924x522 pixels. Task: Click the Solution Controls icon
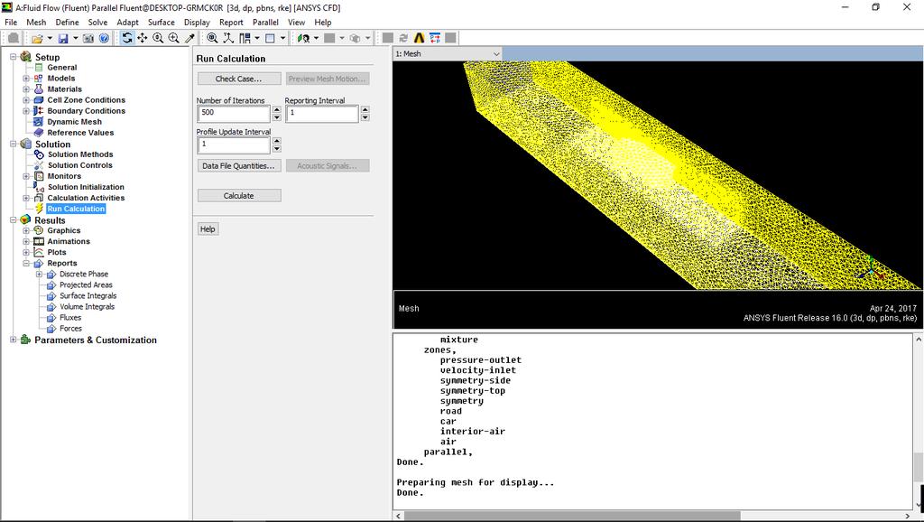[x=39, y=165]
